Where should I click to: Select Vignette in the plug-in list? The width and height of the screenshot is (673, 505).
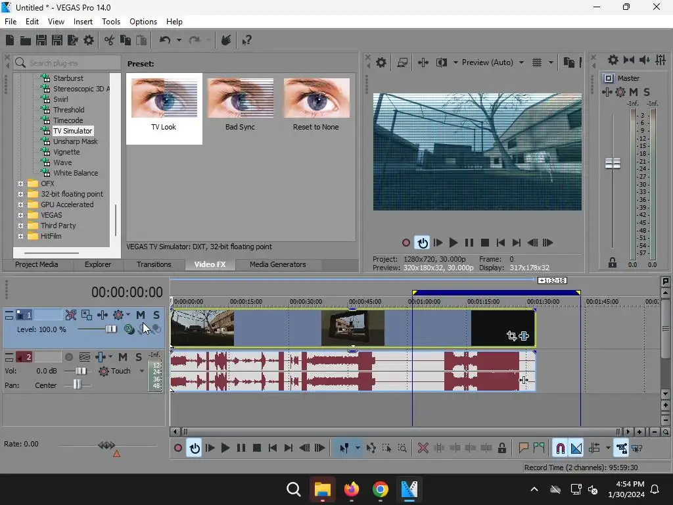click(66, 152)
